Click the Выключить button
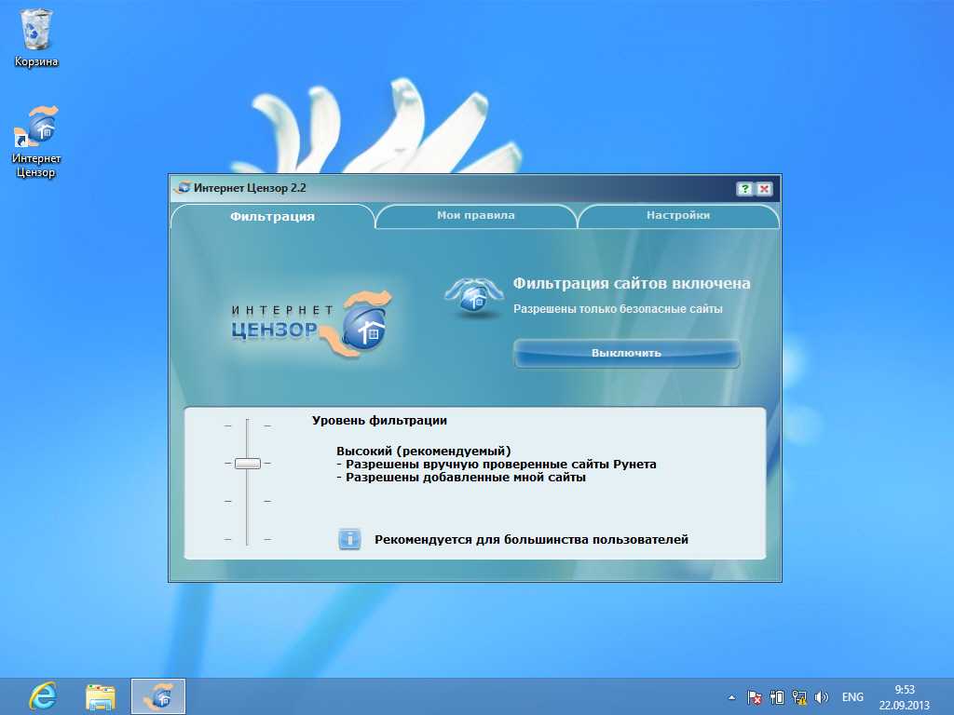Viewport: 954px width, 715px height. [627, 353]
